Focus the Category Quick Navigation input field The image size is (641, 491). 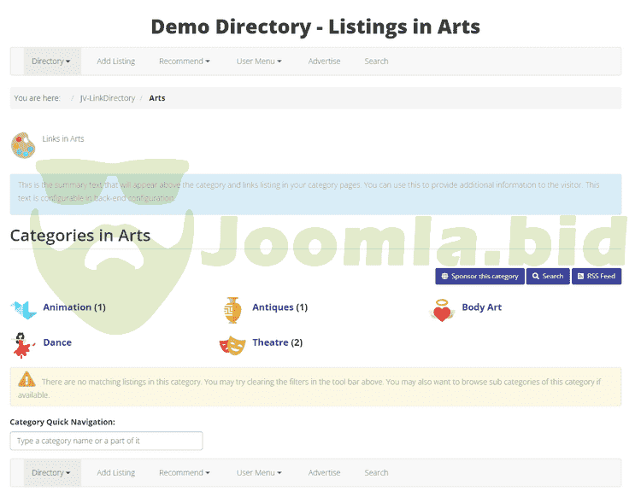[x=106, y=441]
